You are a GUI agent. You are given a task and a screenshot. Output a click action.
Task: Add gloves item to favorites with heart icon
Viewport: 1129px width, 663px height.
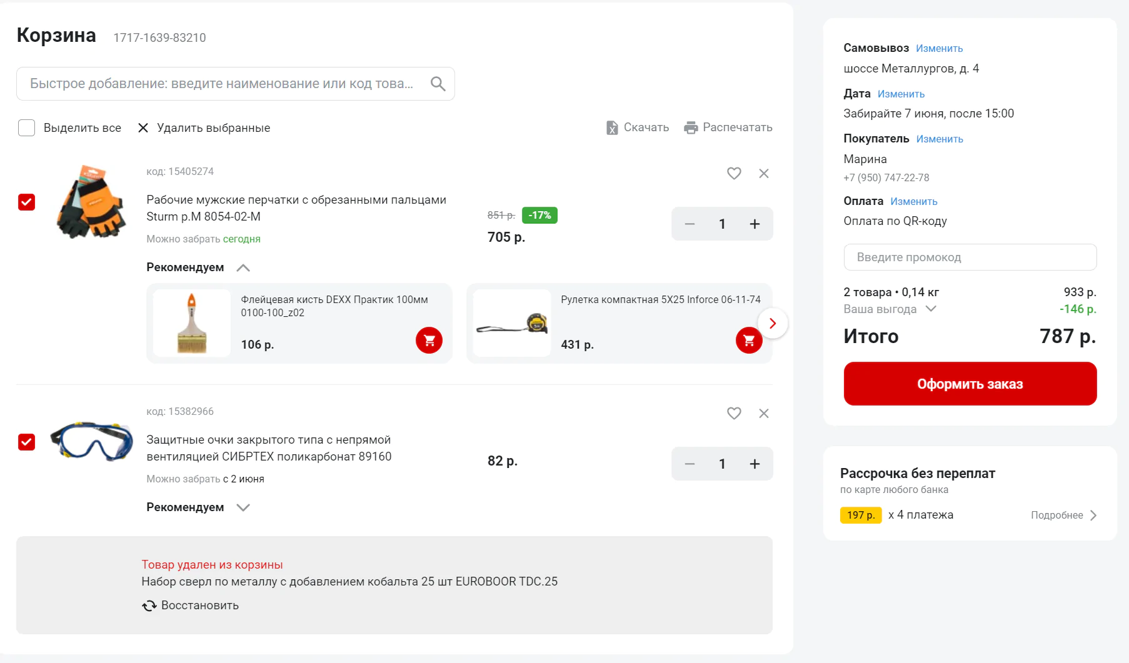click(x=734, y=174)
